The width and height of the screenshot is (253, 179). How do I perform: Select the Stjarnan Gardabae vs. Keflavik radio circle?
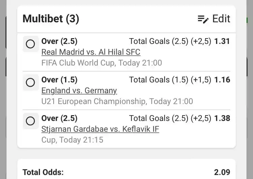coord(30,121)
